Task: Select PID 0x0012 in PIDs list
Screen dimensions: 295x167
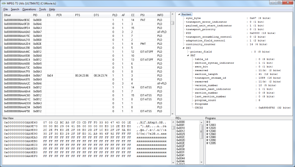Action: pyautogui.click(x=181, y=131)
